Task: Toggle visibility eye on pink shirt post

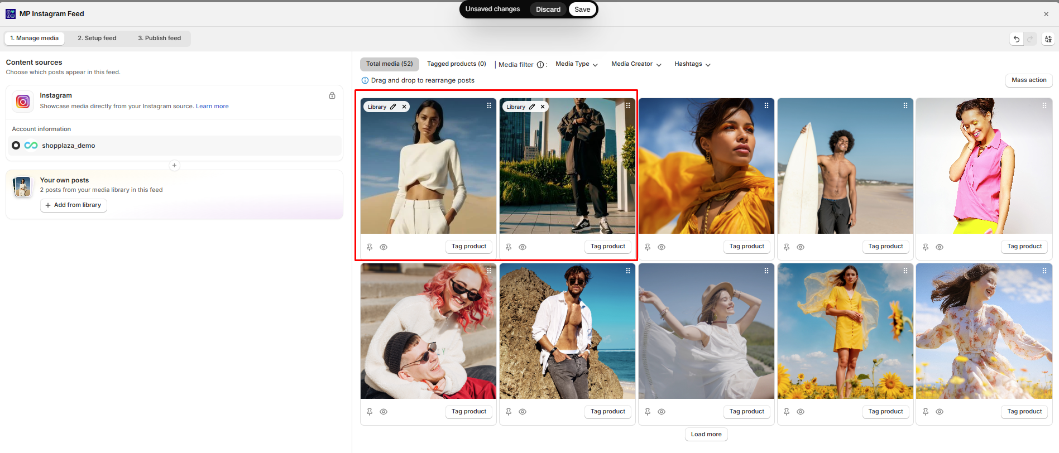Action: point(940,247)
